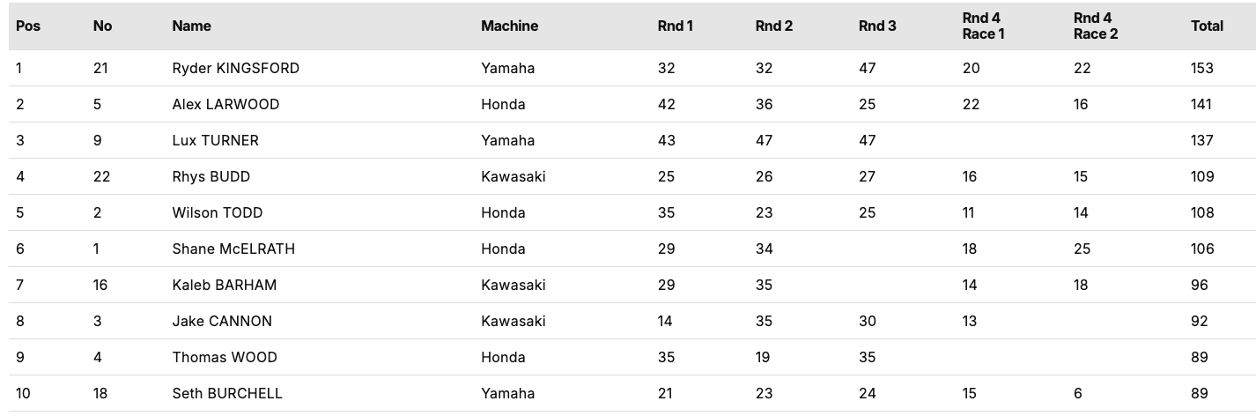Click Thomas WOOD's total of 89

click(1199, 357)
